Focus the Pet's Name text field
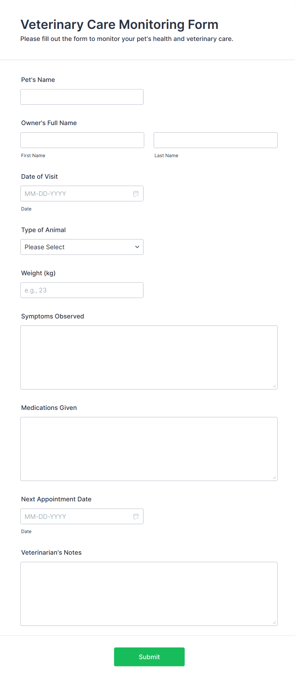 pos(82,97)
